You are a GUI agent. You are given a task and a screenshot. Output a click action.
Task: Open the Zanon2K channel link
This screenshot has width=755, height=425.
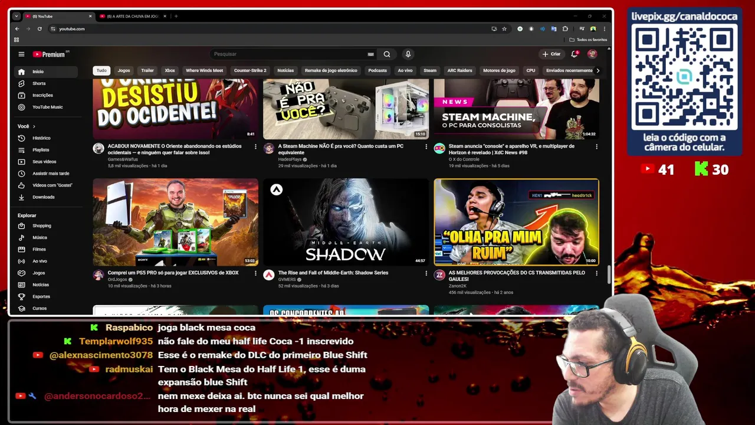(x=457, y=286)
